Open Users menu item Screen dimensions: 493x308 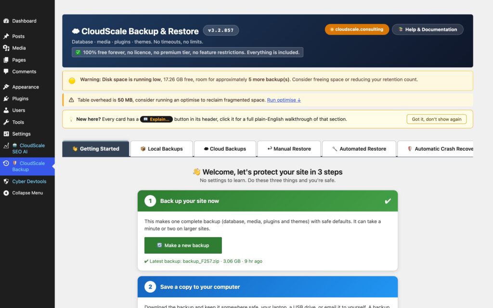coord(19,110)
